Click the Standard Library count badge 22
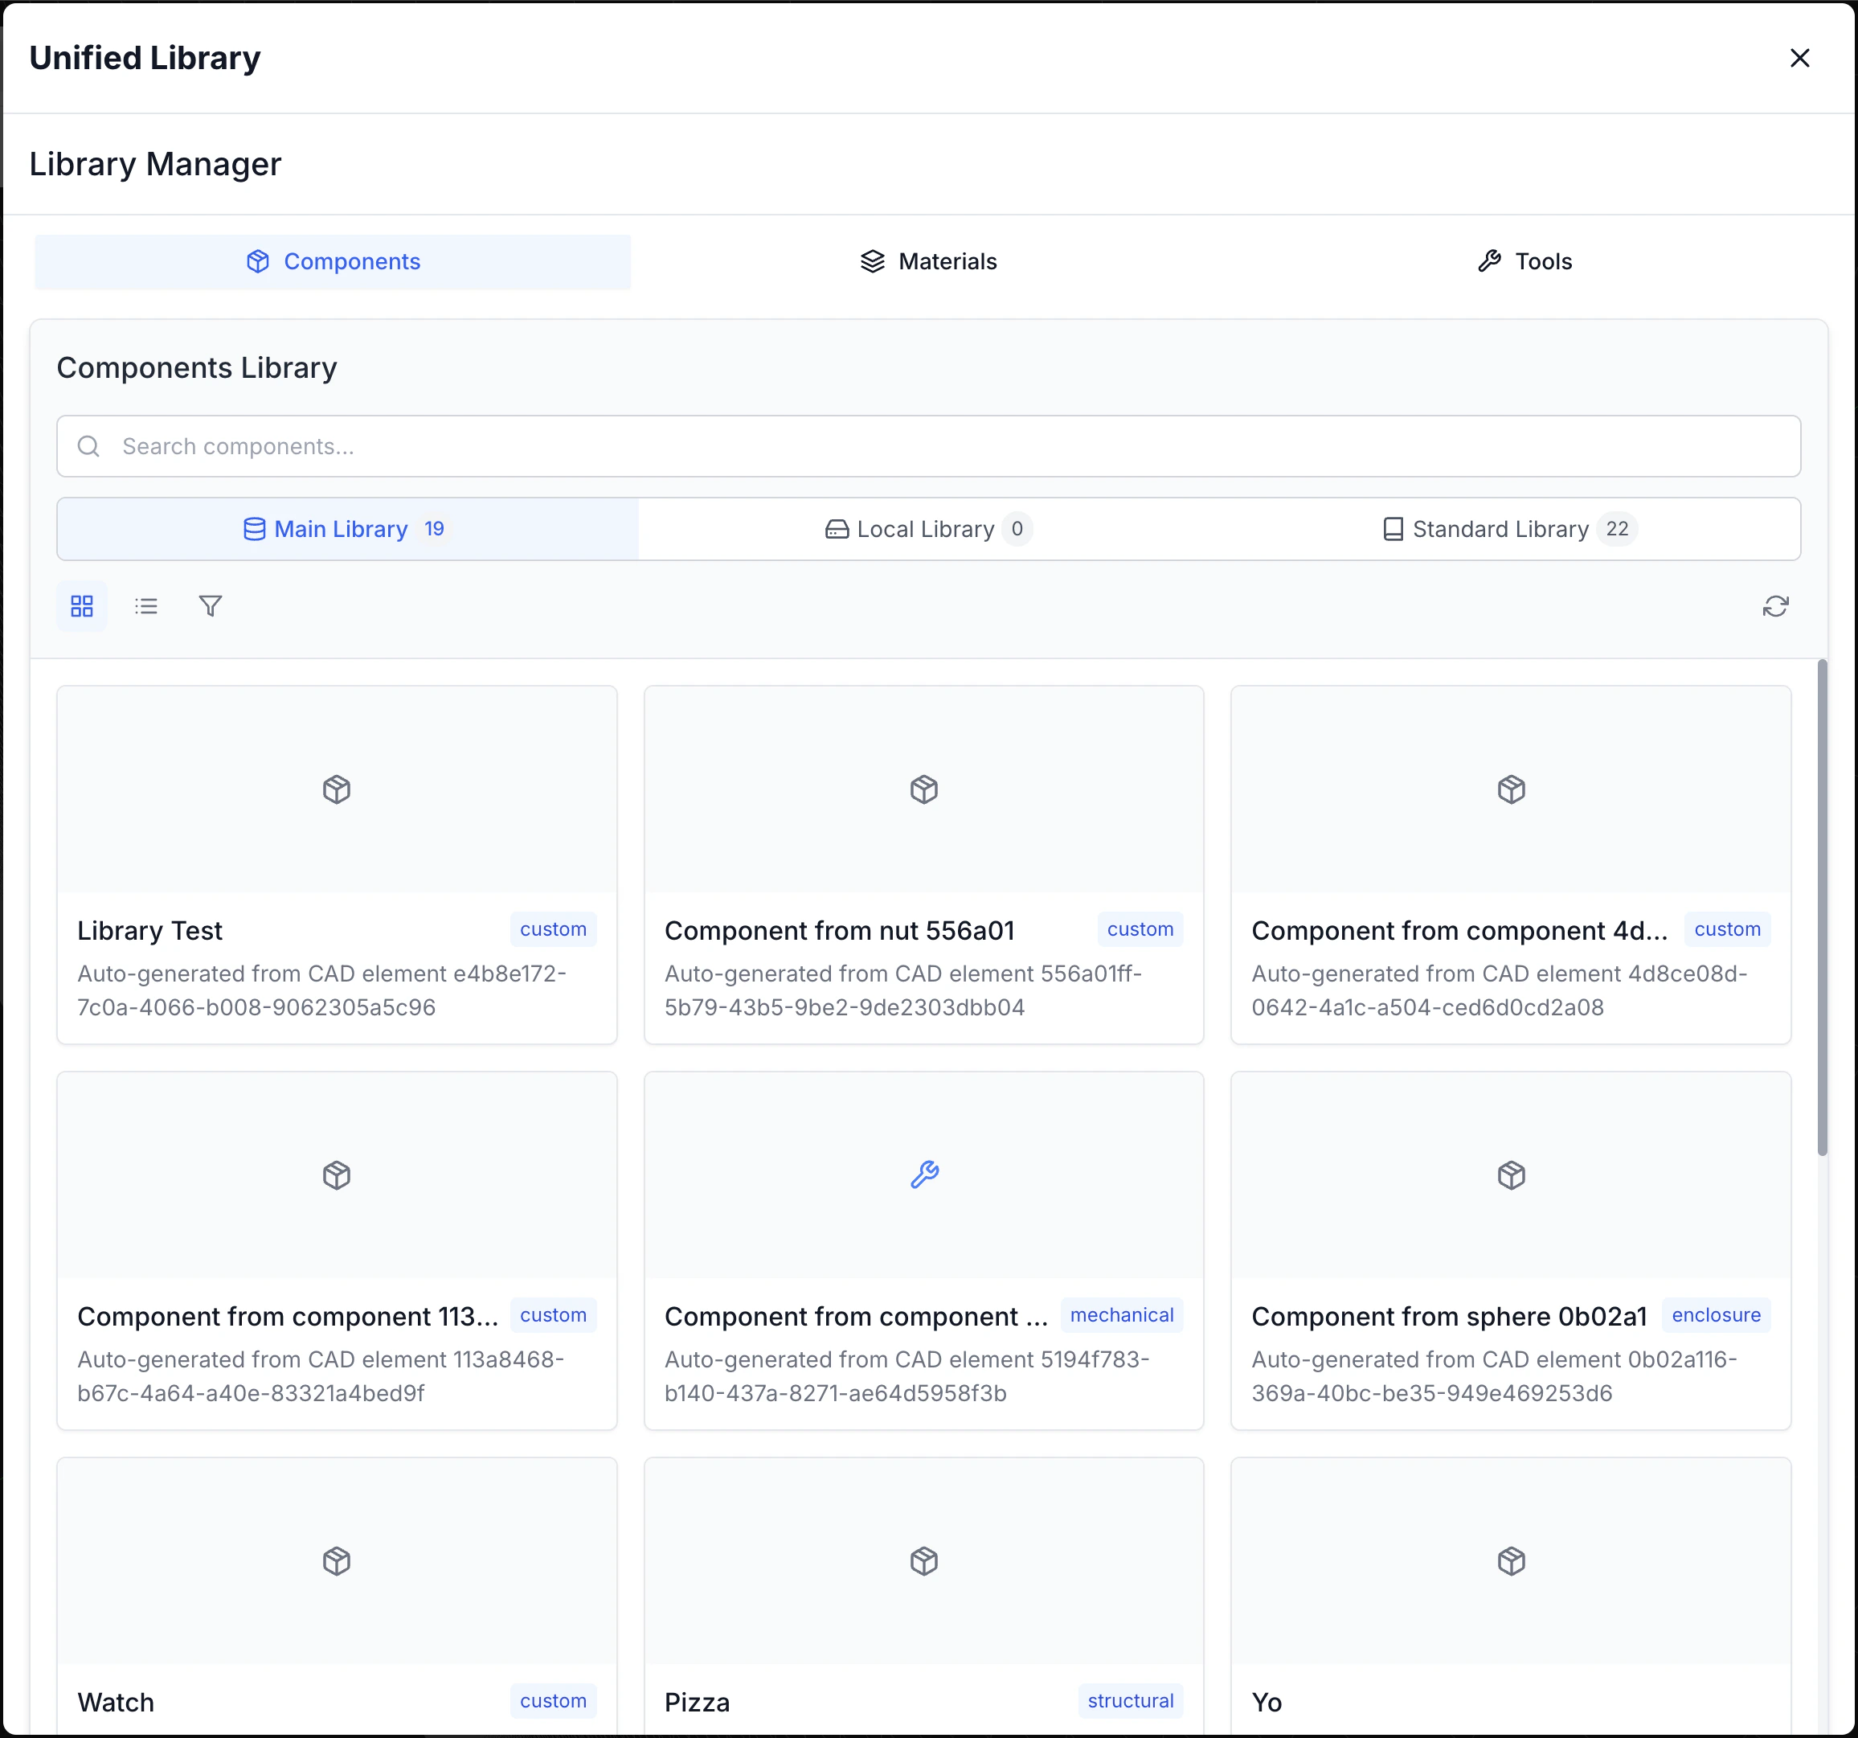The image size is (1858, 1738). (1617, 529)
